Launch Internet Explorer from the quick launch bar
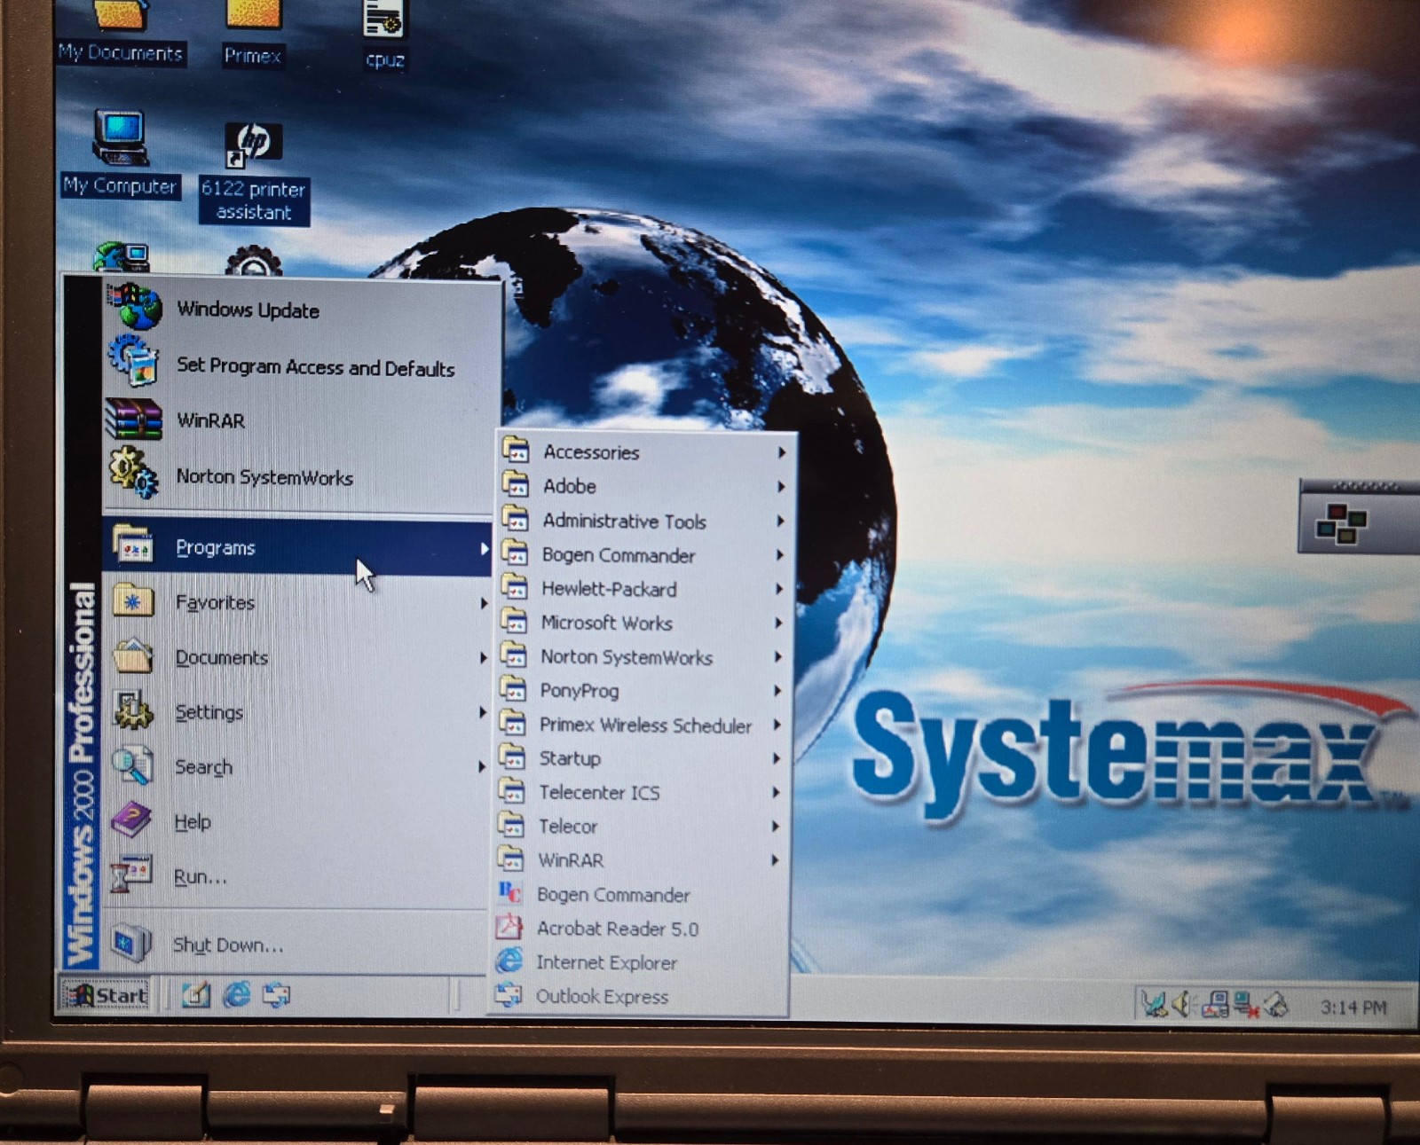1420x1145 pixels. (237, 994)
